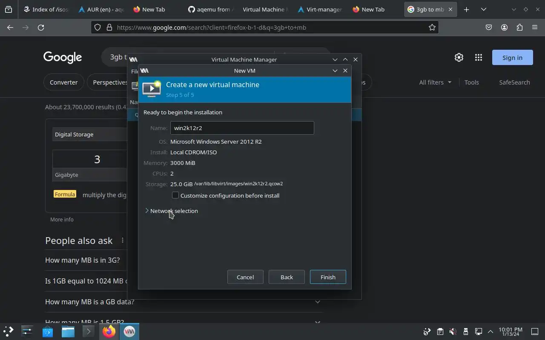Go back in Firefox
Screen dimensions: 545x340
point(10,28)
